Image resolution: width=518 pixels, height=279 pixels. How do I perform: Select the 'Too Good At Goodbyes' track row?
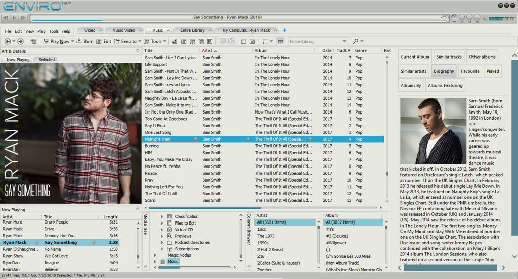(x=263, y=119)
